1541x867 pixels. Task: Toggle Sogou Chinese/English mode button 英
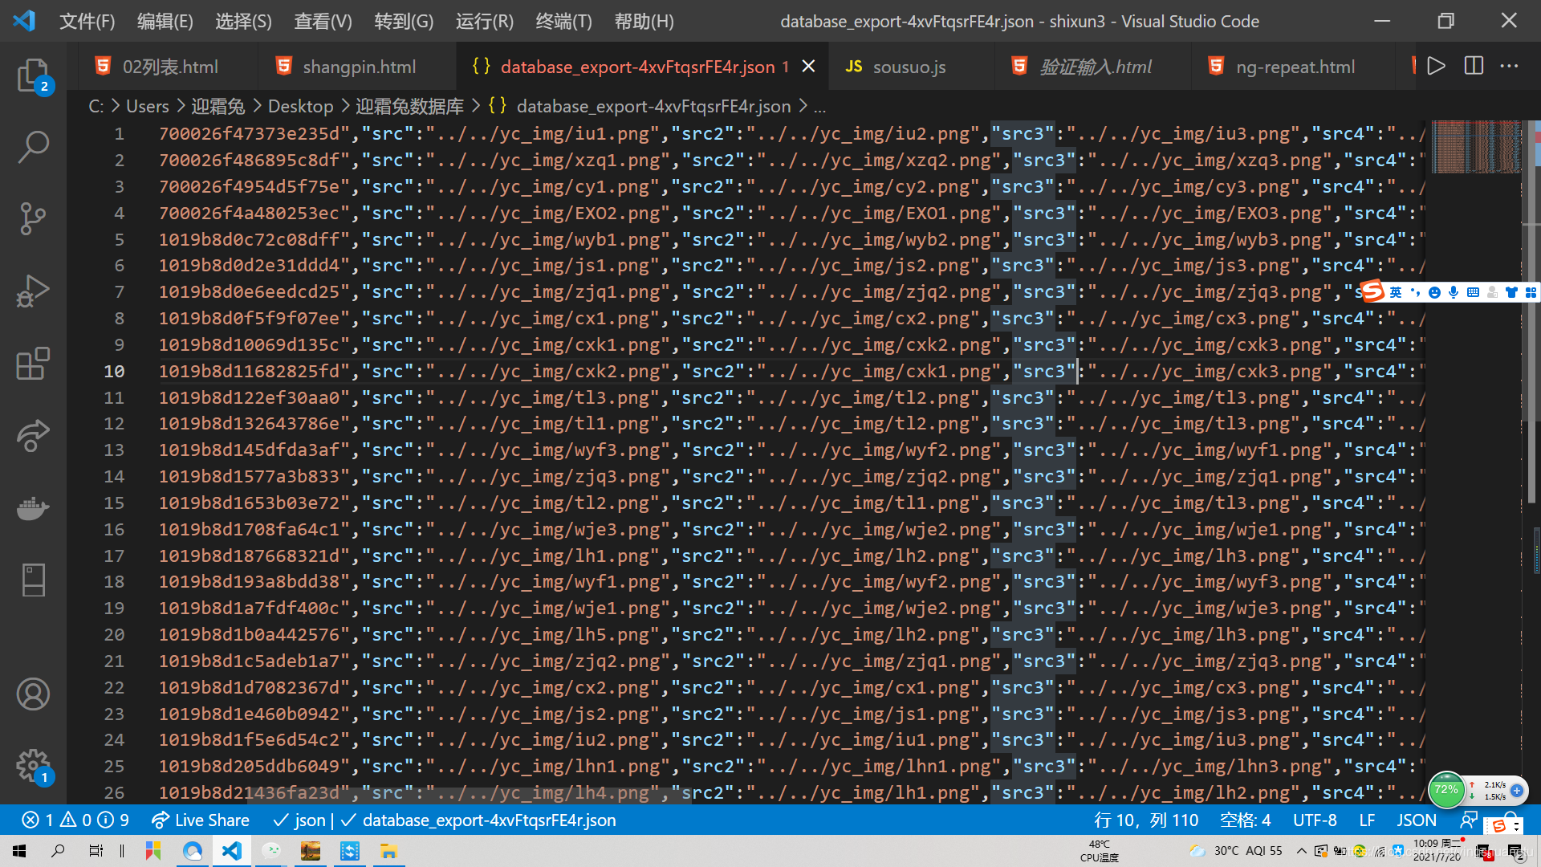(x=1396, y=292)
